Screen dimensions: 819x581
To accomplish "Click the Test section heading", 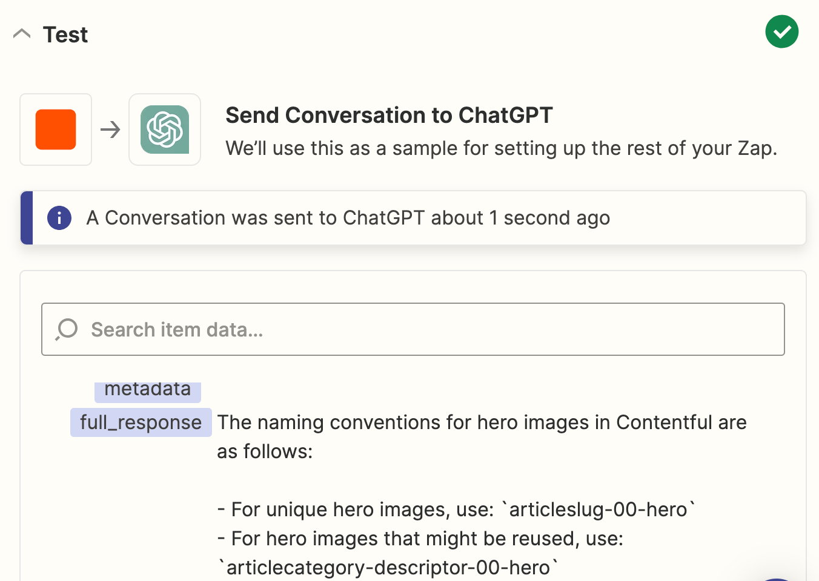I will [x=65, y=35].
